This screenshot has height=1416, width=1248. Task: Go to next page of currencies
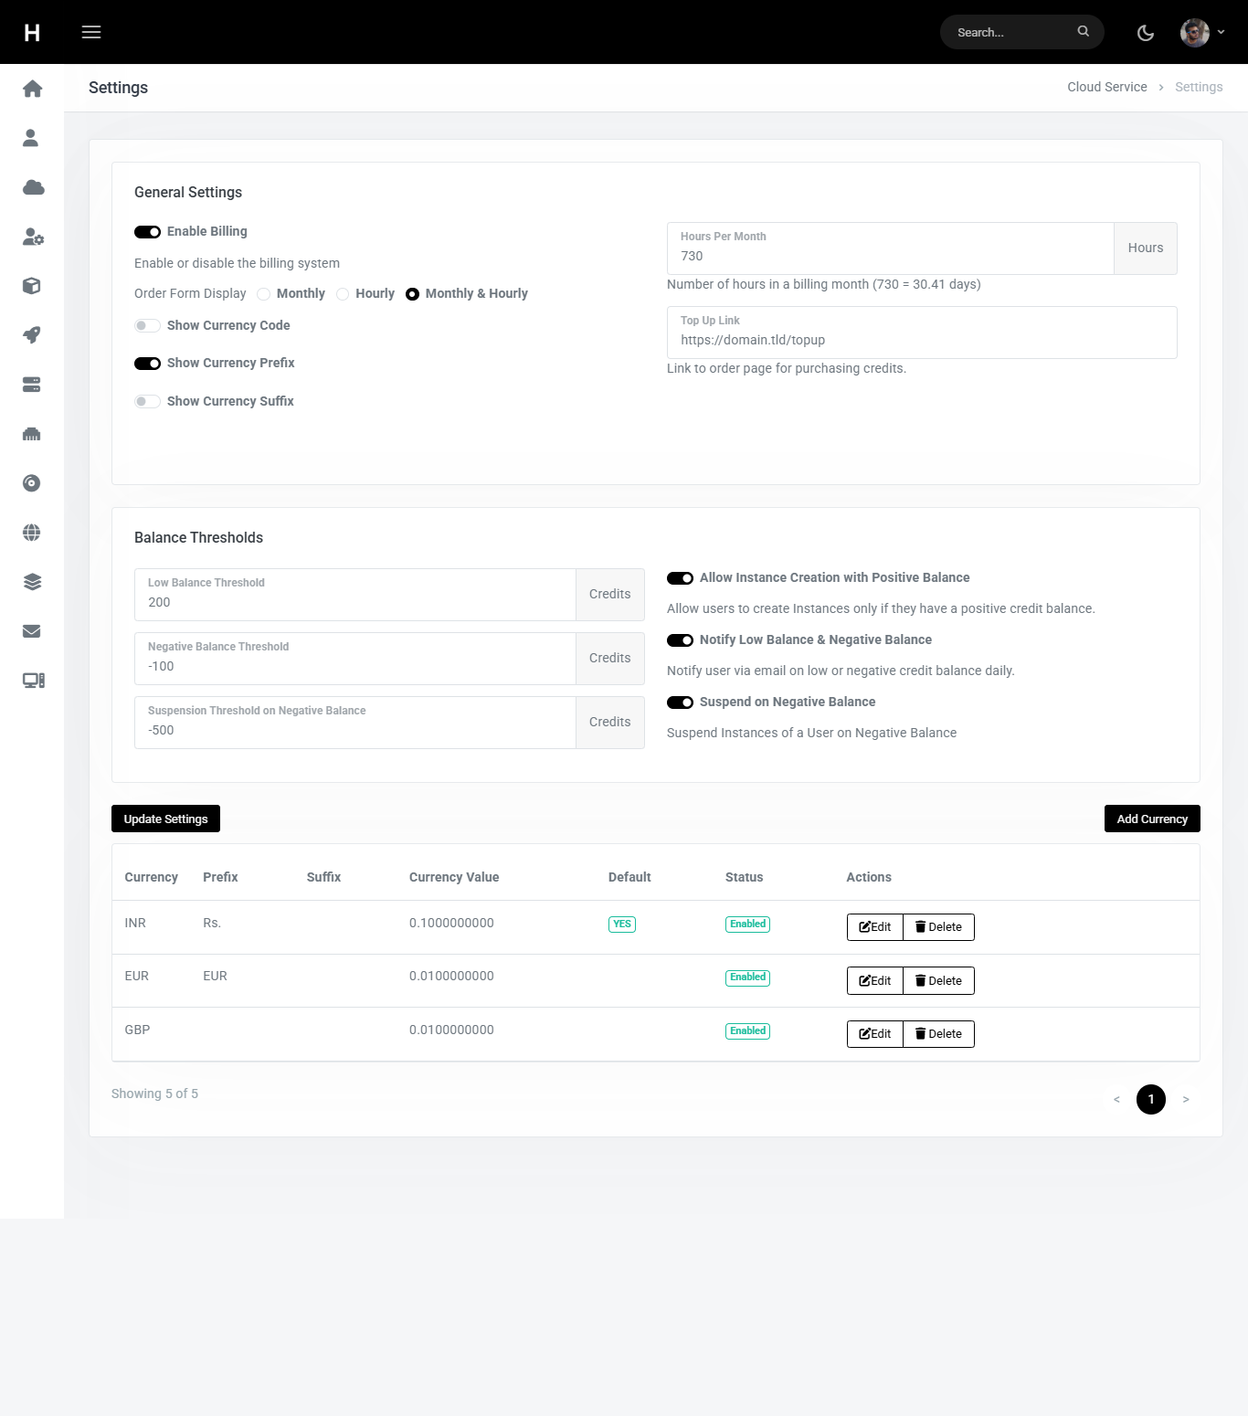point(1186,1099)
